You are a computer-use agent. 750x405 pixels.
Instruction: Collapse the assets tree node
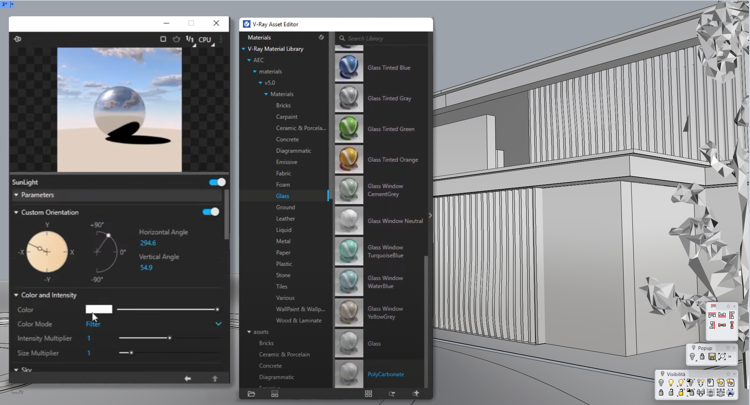[249, 332]
